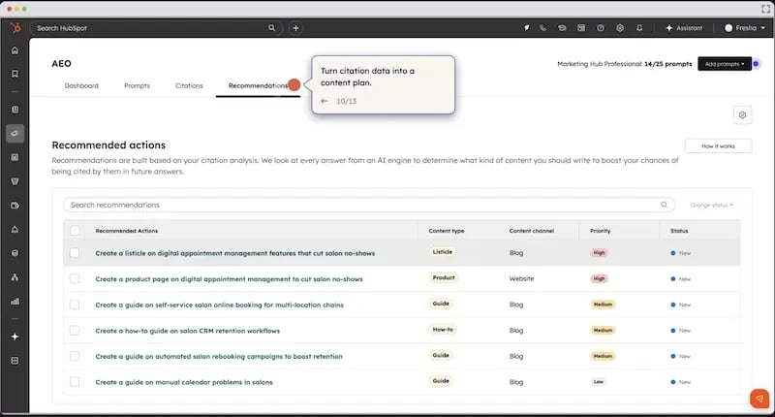
Task: Click the search magnifier in the HubSpot search bar
Action: (x=272, y=28)
